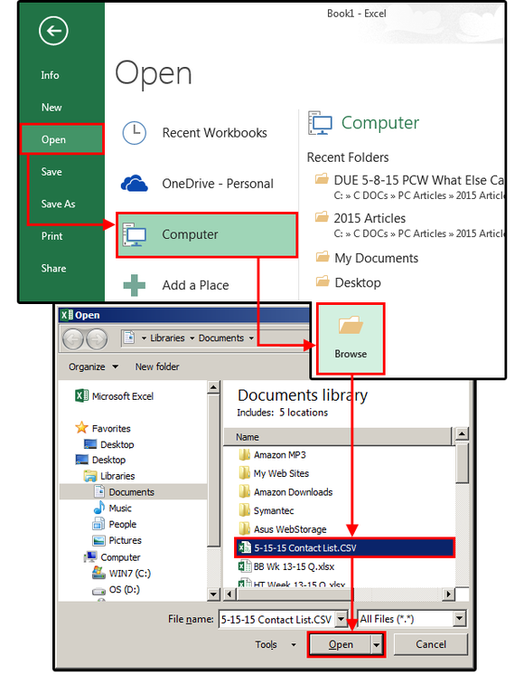Open My Documents recent folder
The height and width of the screenshot is (675, 524).
click(x=368, y=258)
